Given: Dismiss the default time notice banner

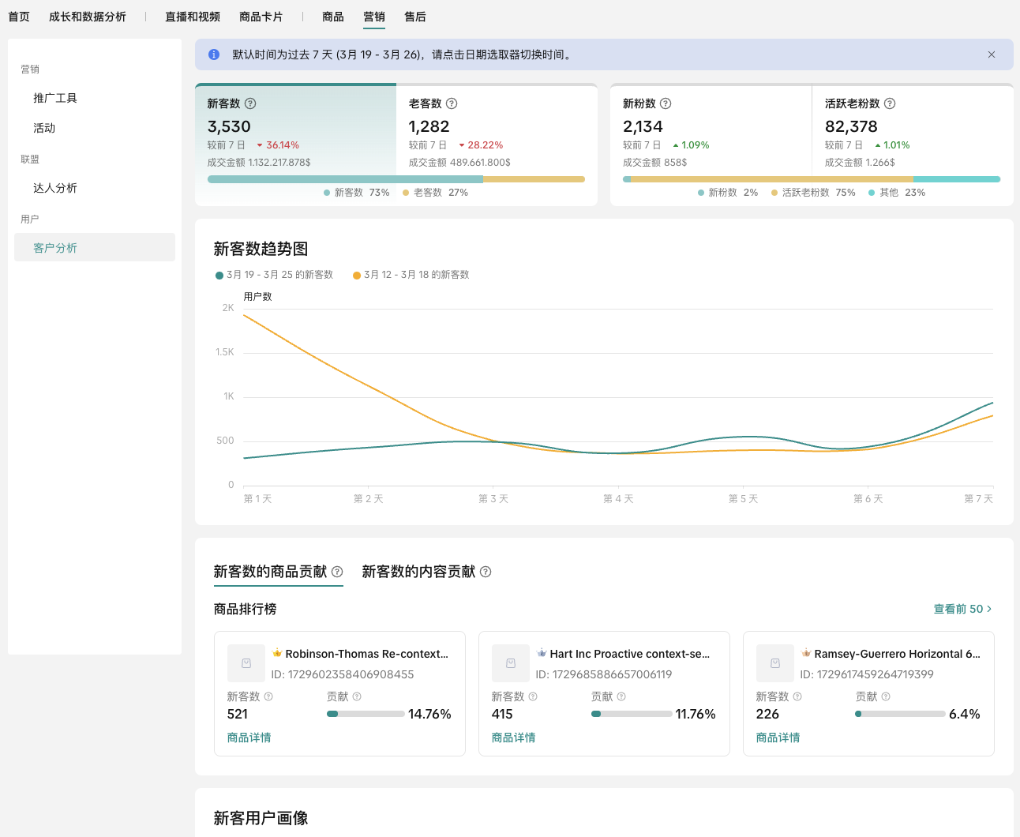Looking at the screenshot, I should click(x=992, y=54).
